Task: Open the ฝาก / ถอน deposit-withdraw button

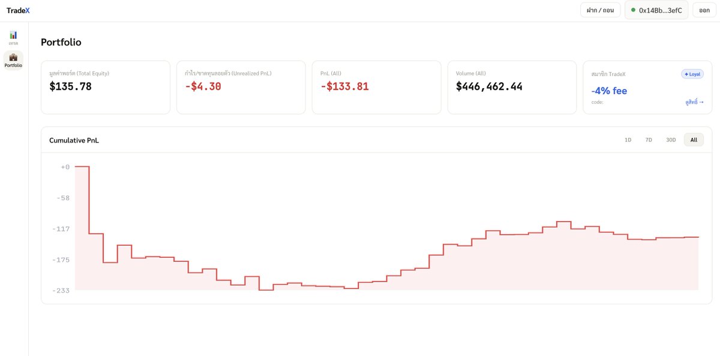Action: point(600,10)
